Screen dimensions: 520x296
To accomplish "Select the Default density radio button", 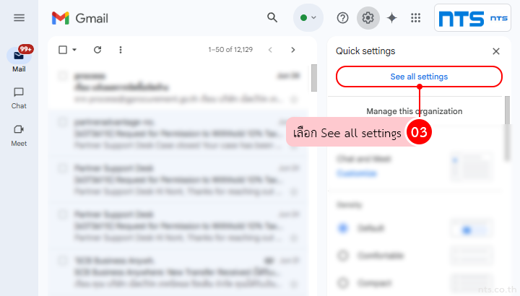I will [343, 229].
